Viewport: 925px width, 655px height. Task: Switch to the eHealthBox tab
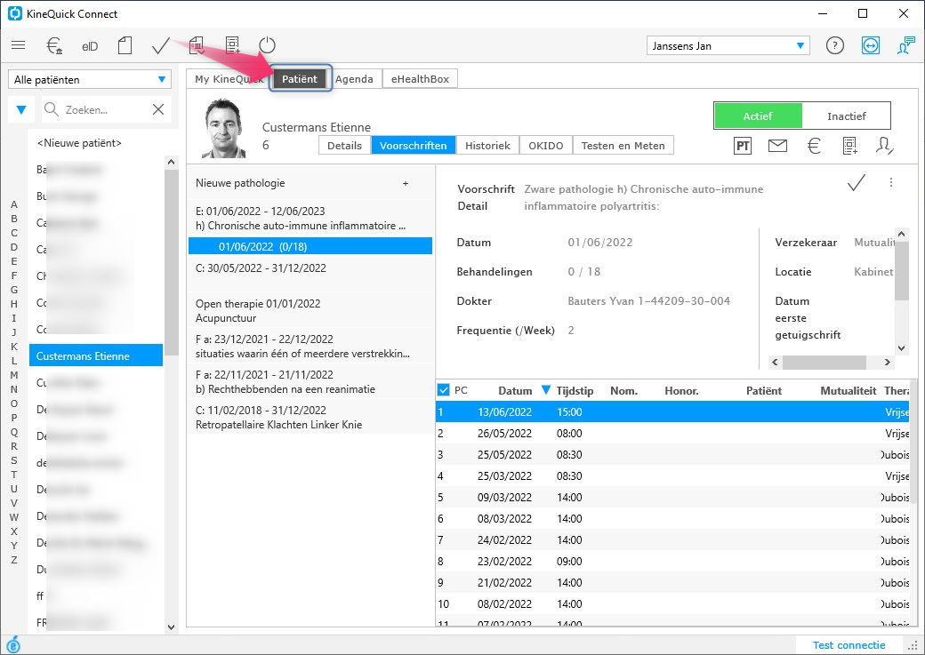[x=420, y=79]
